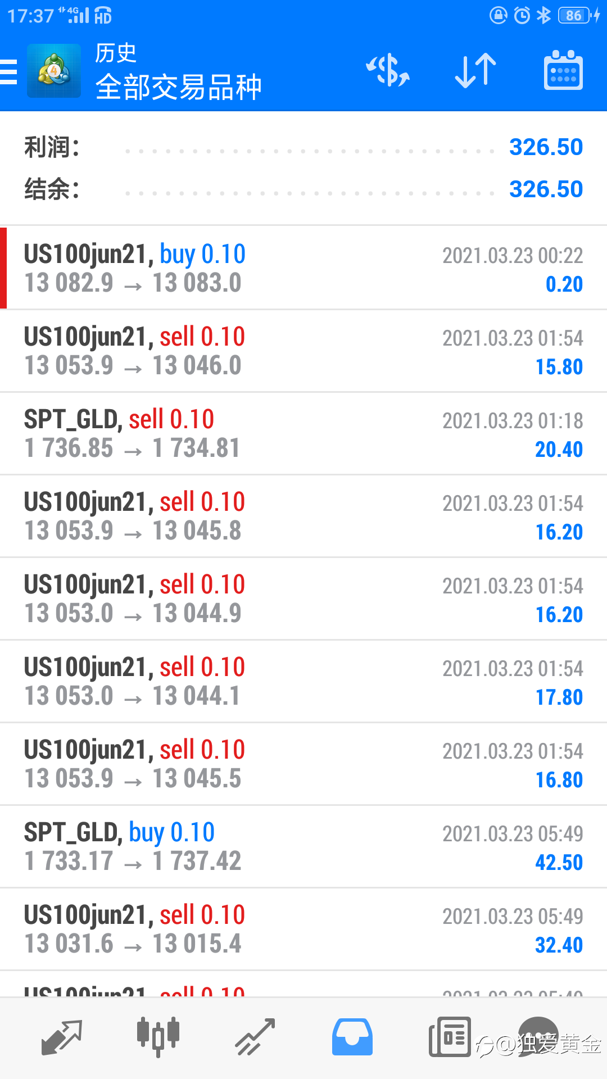Select the SPT_GLD sell 0.10 trade row
The height and width of the screenshot is (1079, 607).
pyautogui.click(x=303, y=433)
